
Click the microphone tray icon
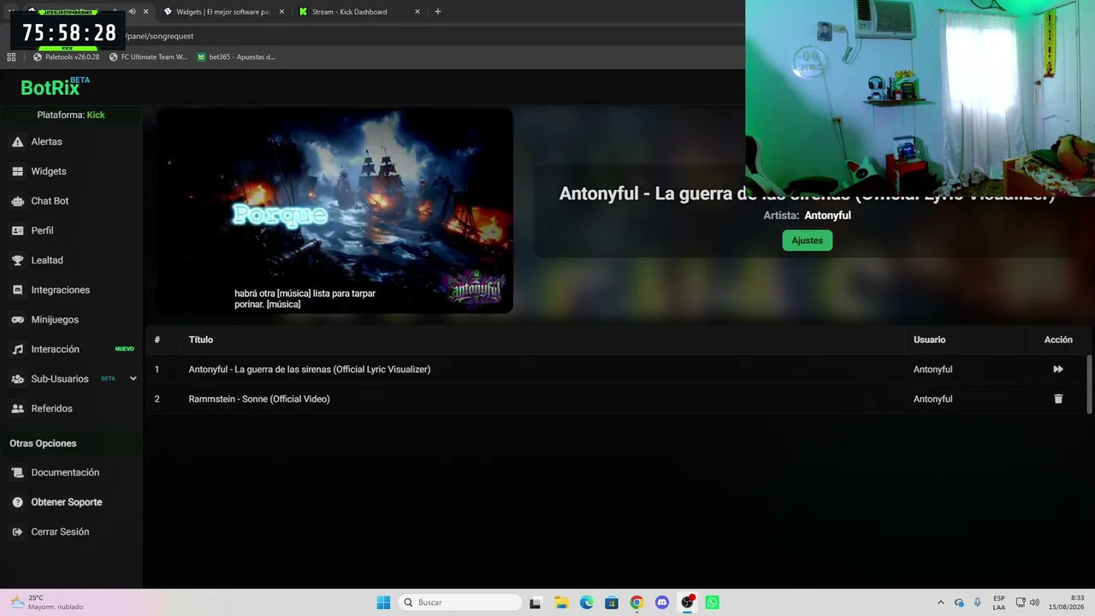click(977, 602)
